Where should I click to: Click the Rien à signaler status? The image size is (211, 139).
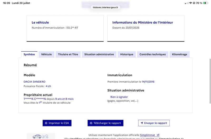tap(119, 97)
